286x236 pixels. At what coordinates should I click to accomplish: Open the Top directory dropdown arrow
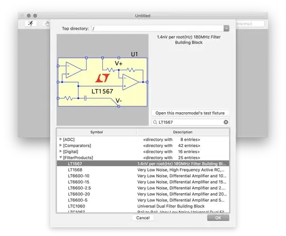226,29
